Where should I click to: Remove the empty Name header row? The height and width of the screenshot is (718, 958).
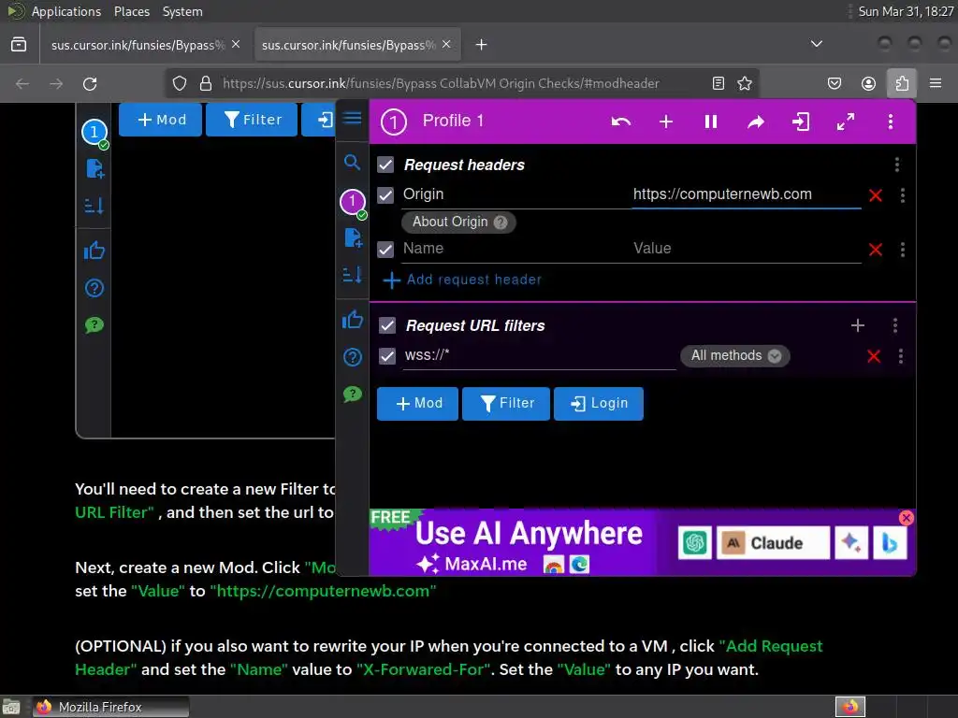(x=876, y=249)
